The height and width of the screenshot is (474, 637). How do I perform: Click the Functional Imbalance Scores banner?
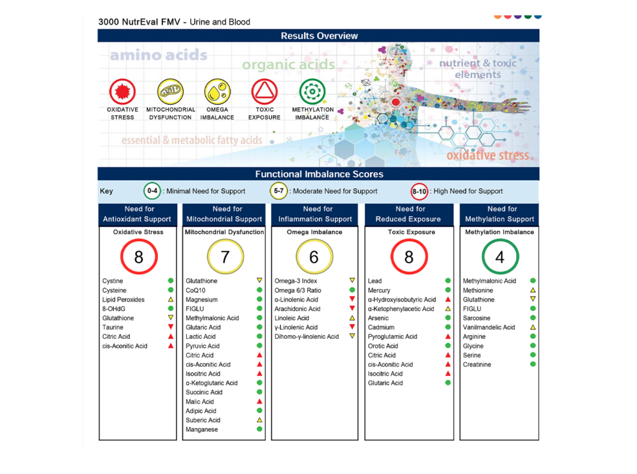click(318, 174)
